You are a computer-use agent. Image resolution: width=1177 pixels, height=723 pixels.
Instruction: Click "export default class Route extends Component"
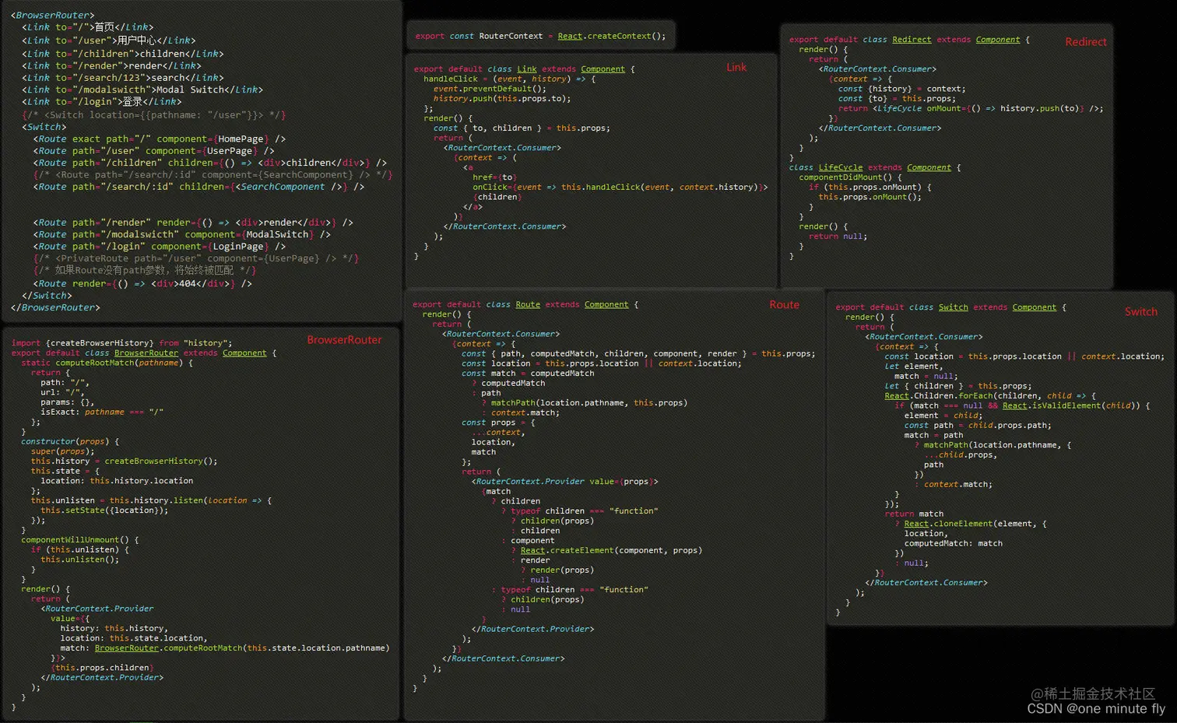point(525,305)
